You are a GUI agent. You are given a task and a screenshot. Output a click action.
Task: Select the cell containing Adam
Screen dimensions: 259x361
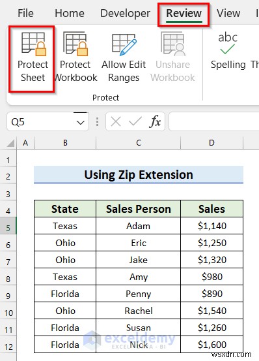click(x=139, y=226)
